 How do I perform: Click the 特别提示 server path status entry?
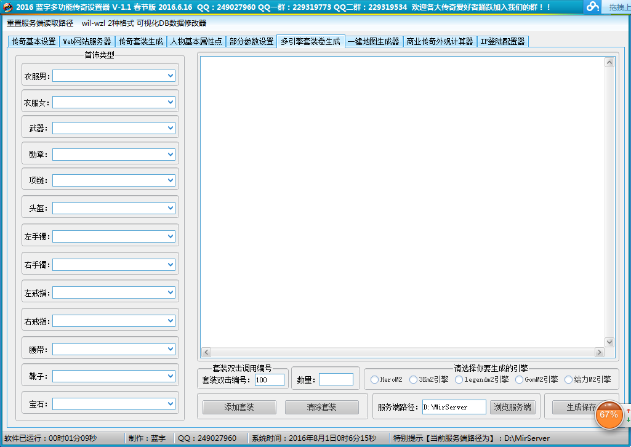point(471,438)
